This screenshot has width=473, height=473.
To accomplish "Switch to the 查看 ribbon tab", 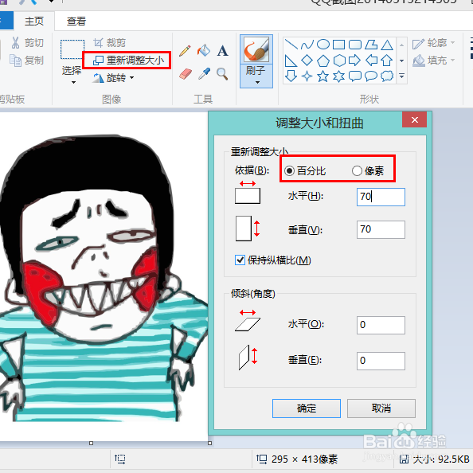I will tap(76, 21).
